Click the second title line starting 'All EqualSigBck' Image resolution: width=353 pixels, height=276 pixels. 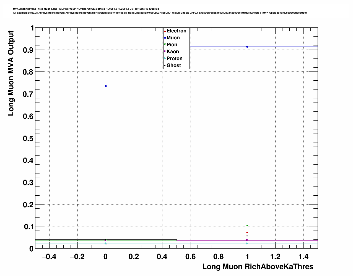pos(160,13)
